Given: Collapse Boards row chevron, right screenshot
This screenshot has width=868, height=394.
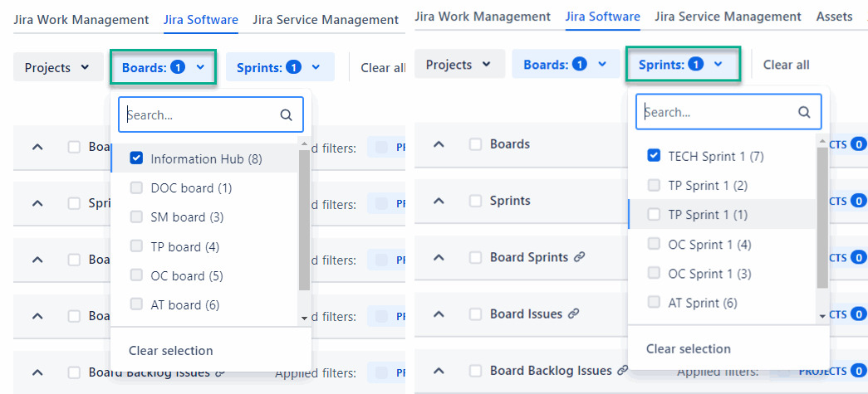Looking at the screenshot, I should pos(439,144).
